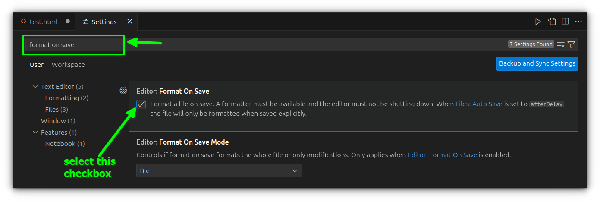Clear the settings search input icon
This screenshot has width=600, height=202.
click(x=561, y=44)
